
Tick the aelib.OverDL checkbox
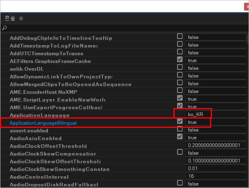pos(180,67)
